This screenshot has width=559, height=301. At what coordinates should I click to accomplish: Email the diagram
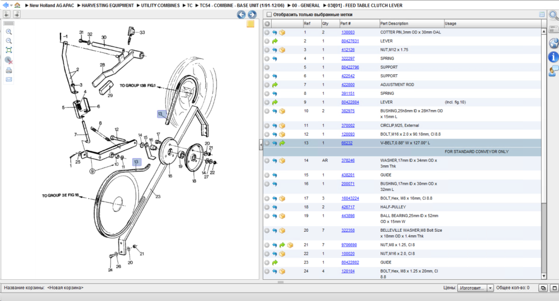pyautogui.click(x=9, y=79)
